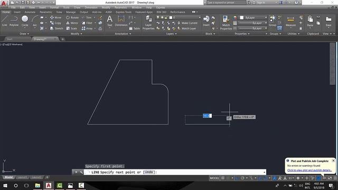Screen dimensions: 338x190
Task: Choose the Trim command
Action: pos(87,17)
